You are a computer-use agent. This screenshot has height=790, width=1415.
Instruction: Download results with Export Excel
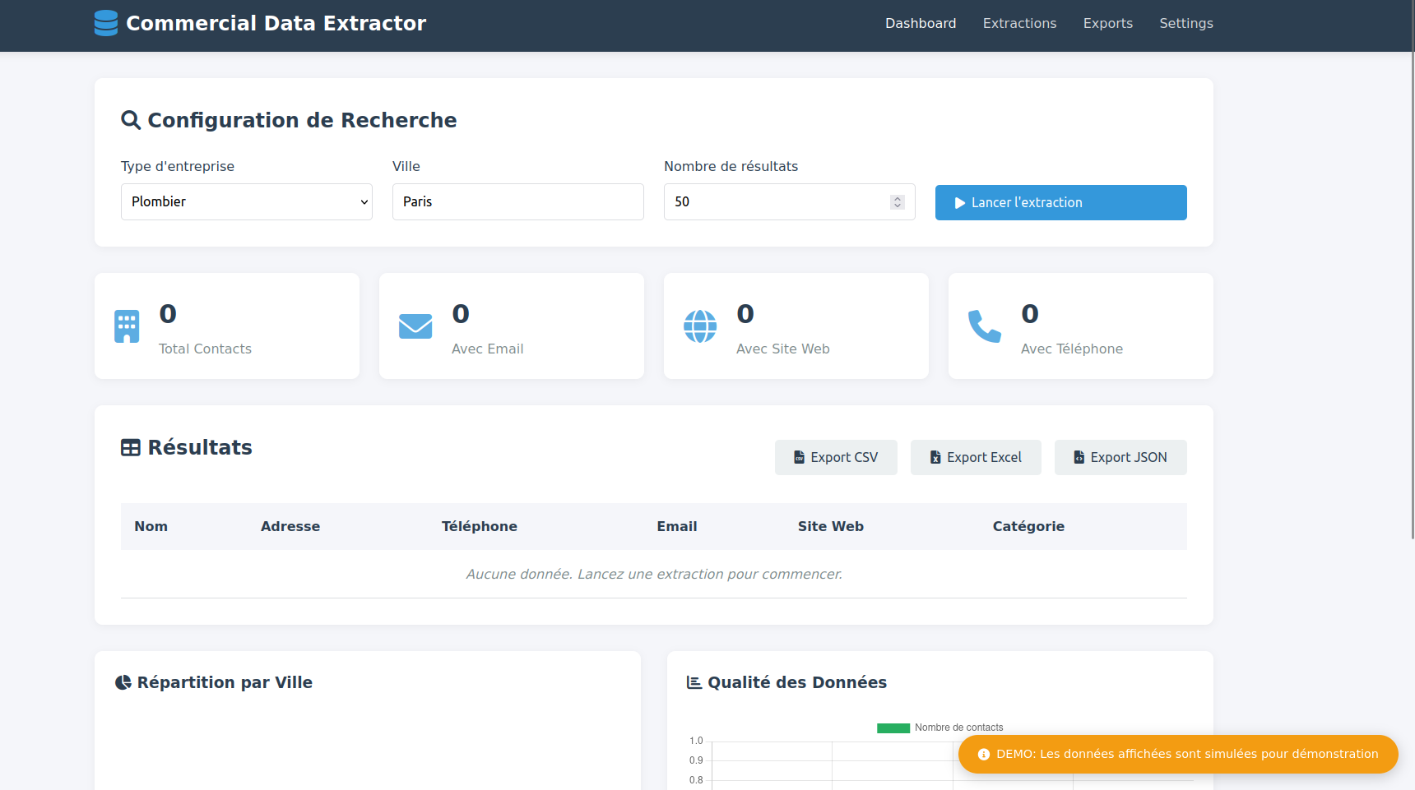pos(976,458)
